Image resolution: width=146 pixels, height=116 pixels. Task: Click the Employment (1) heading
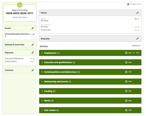[x=52, y=53]
